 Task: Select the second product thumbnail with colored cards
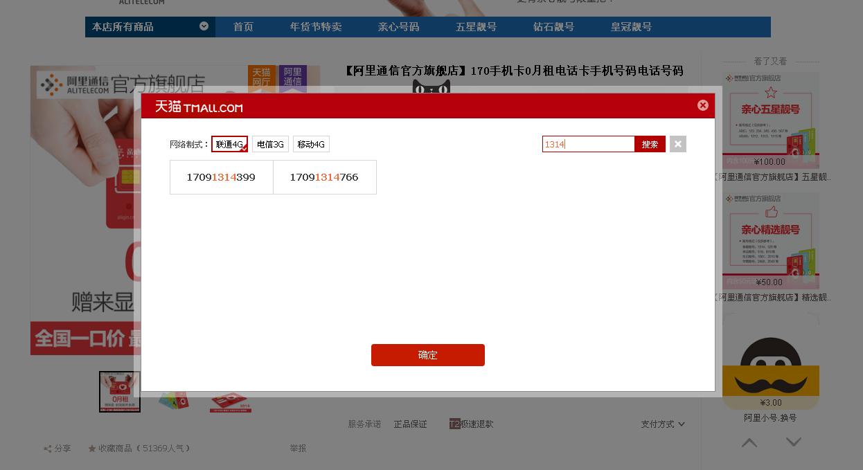[175, 398]
